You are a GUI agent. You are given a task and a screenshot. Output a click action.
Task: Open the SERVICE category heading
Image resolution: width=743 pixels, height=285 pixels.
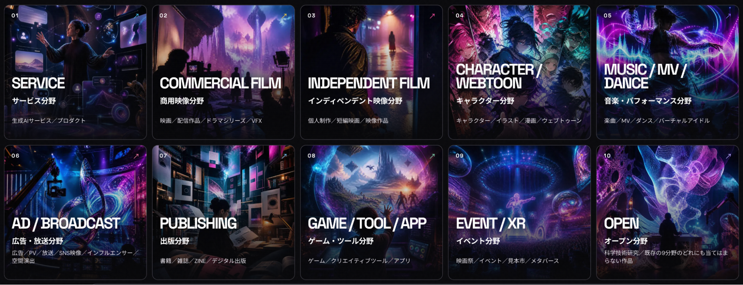(x=38, y=83)
